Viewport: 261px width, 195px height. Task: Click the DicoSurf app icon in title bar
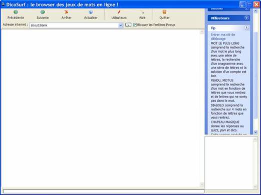(3, 4)
